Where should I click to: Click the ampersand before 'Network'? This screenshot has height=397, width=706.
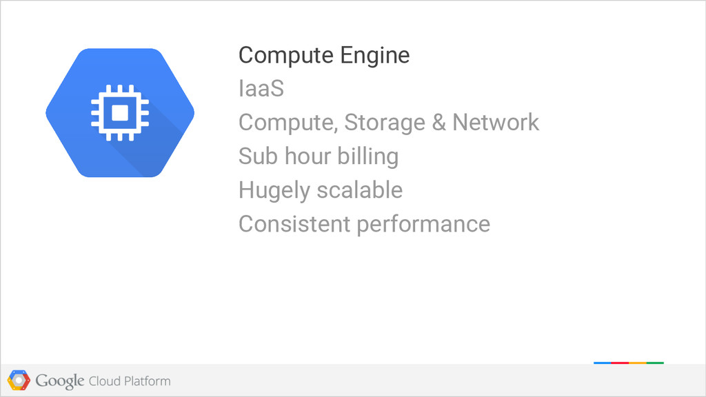pos(439,123)
